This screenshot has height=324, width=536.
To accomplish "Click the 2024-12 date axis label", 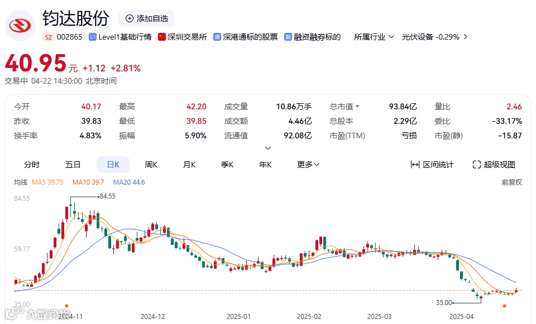I will point(153,317).
